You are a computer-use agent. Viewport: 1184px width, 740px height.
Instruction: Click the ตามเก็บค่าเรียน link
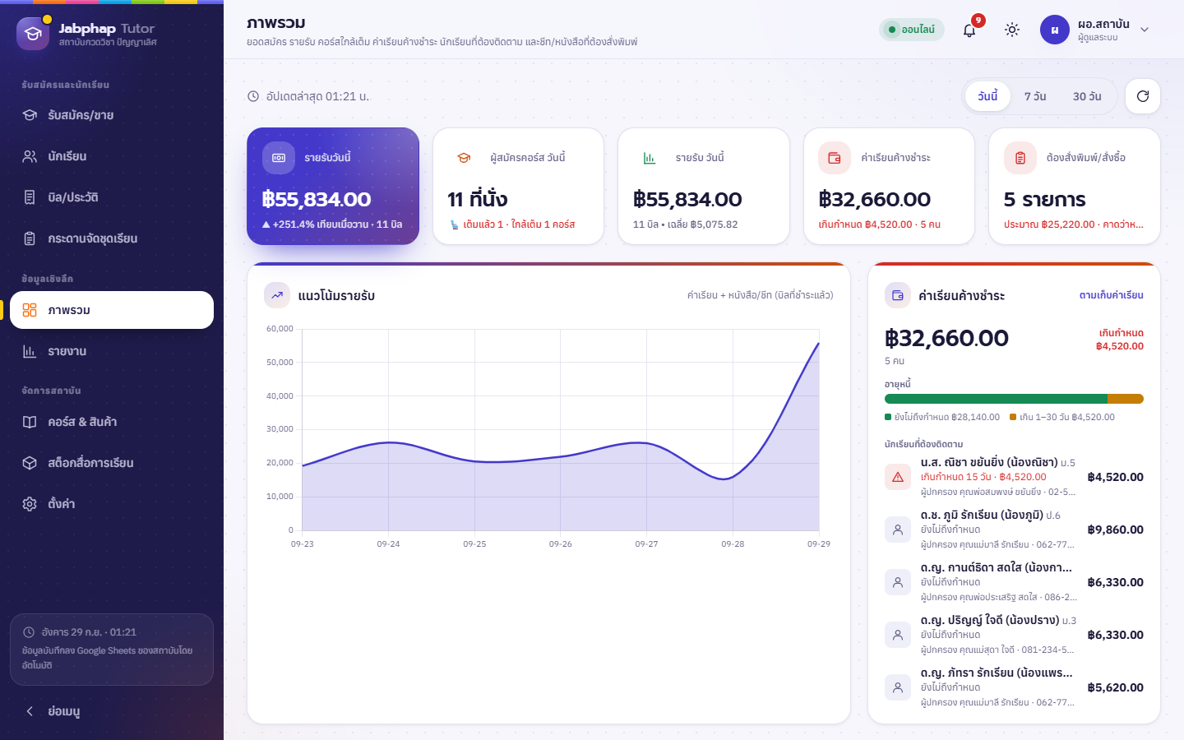click(1112, 295)
